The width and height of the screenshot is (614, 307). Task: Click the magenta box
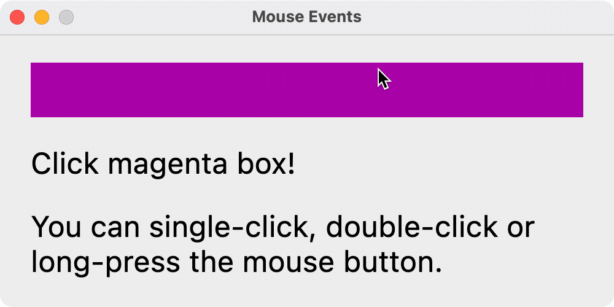point(246,90)
